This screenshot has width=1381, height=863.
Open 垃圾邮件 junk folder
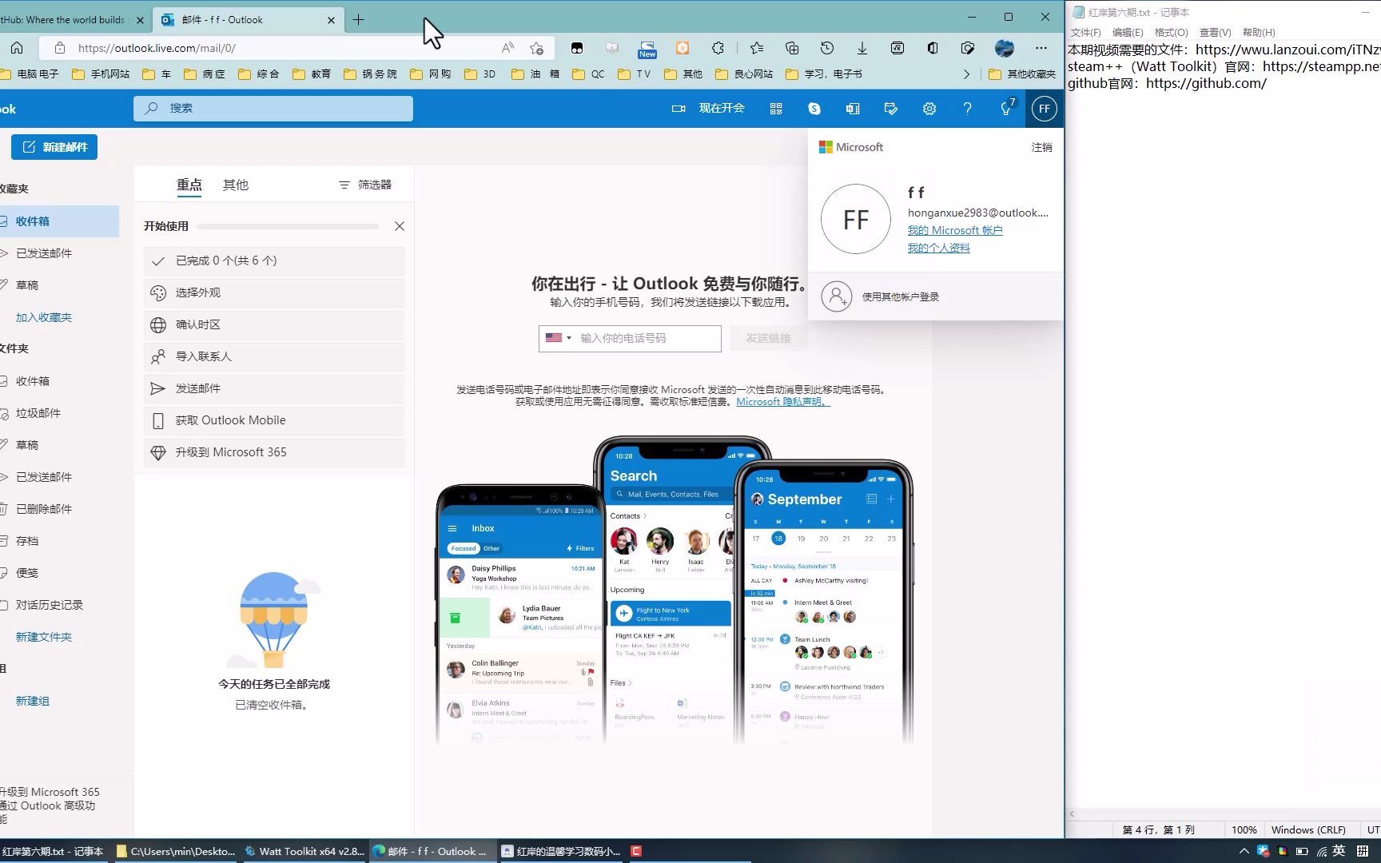point(59,413)
